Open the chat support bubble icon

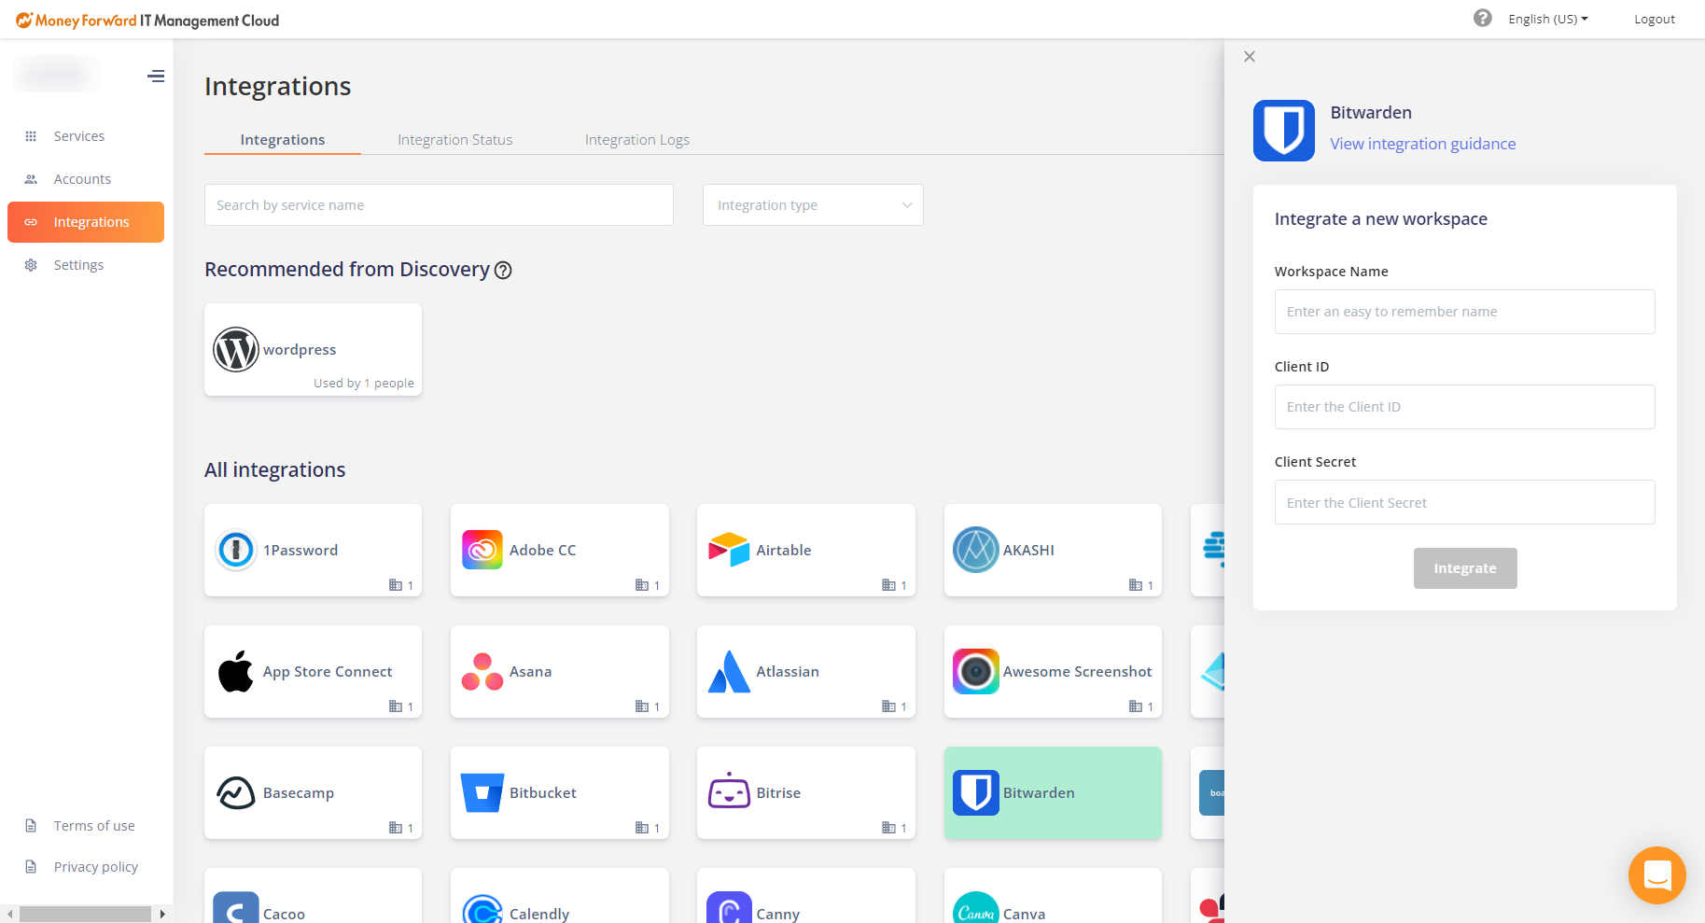click(x=1657, y=875)
